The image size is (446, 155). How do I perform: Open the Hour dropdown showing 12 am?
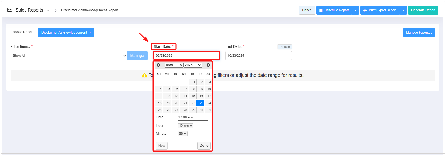pos(185,126)
